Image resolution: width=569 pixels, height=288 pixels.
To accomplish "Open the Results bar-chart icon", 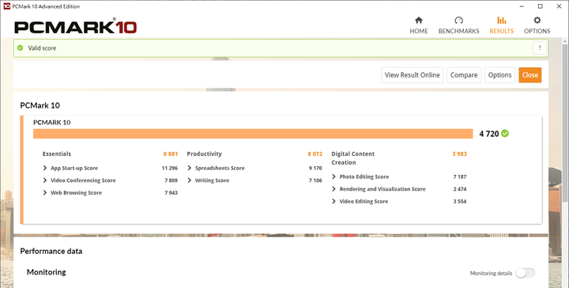I will coord(502,21).
